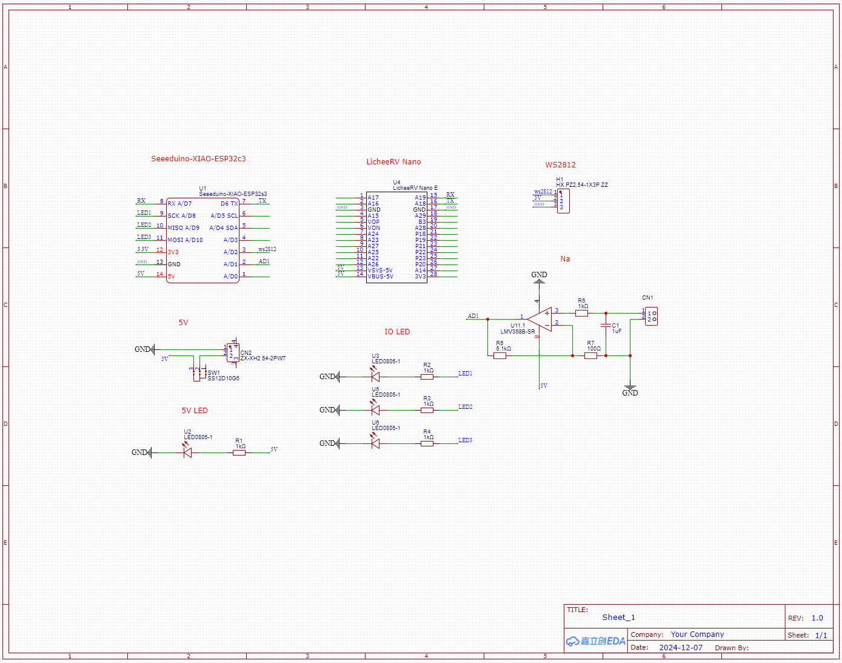842x663 pixels.
Task: Click 'TITLE:' label in title block
Action: coord(577,610)
